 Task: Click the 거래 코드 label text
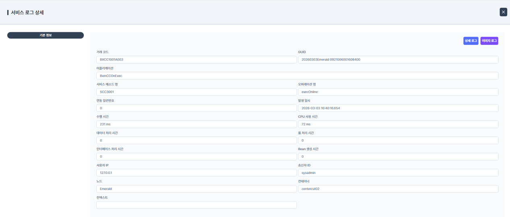pos(102,52)
